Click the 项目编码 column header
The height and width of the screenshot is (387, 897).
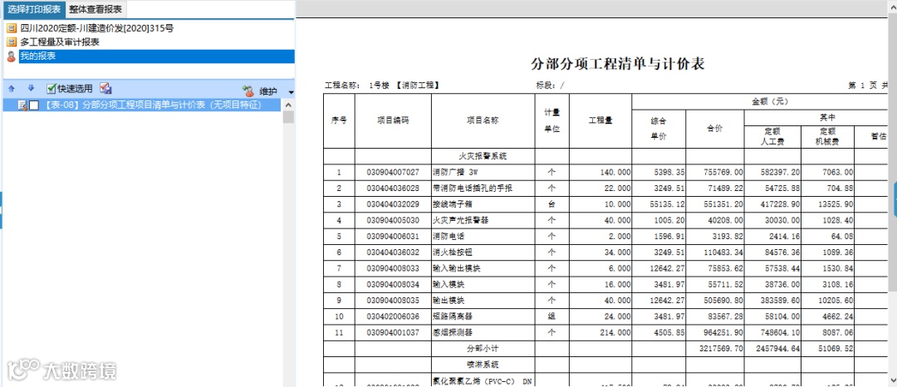coord(393,120)
